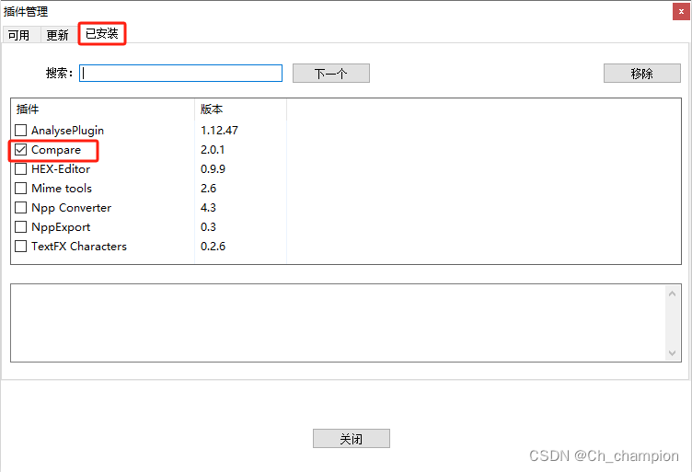Check the HEX-Editor checkbox
This screenshot has height=472, width=692.
point(21,169)
